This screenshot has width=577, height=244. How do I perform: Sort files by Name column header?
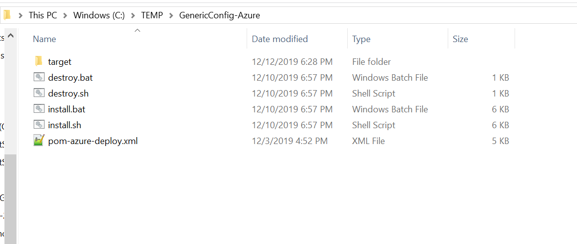tap(45, 39)
